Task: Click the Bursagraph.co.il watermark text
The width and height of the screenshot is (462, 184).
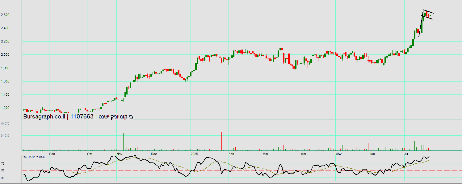Action: tap(44, 117)
